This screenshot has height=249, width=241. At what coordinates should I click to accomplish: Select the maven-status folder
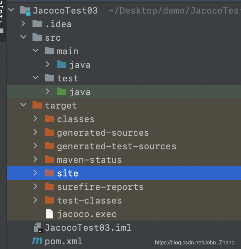[x=89, y=160]
